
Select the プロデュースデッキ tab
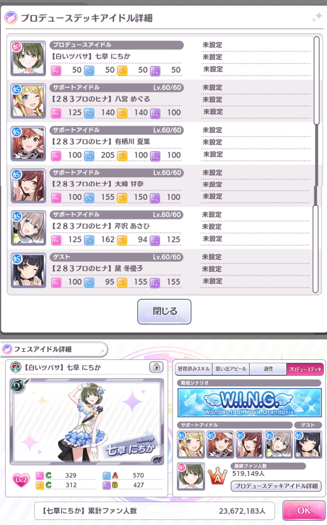(x=305, y=369)
